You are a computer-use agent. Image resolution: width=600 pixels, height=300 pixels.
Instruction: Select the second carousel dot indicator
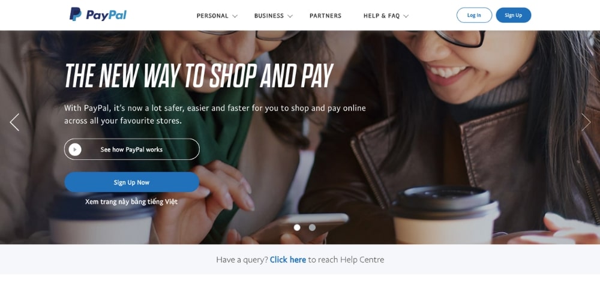click(x=312, y=227)
